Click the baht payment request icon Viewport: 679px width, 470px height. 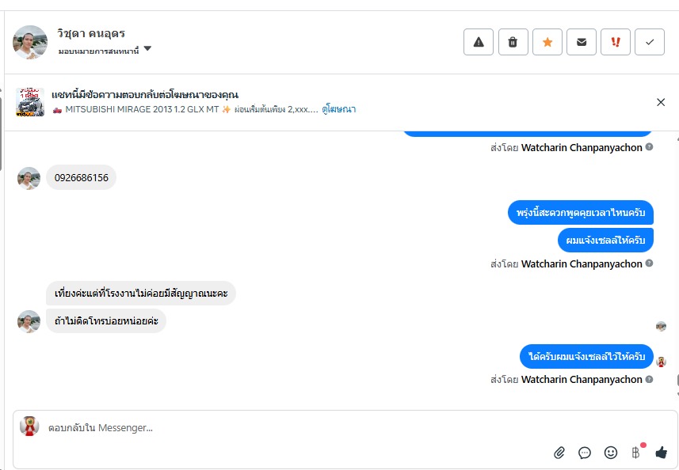click(x=635, y=453)
